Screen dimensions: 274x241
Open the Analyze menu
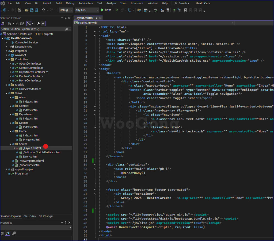click(111, 3)
